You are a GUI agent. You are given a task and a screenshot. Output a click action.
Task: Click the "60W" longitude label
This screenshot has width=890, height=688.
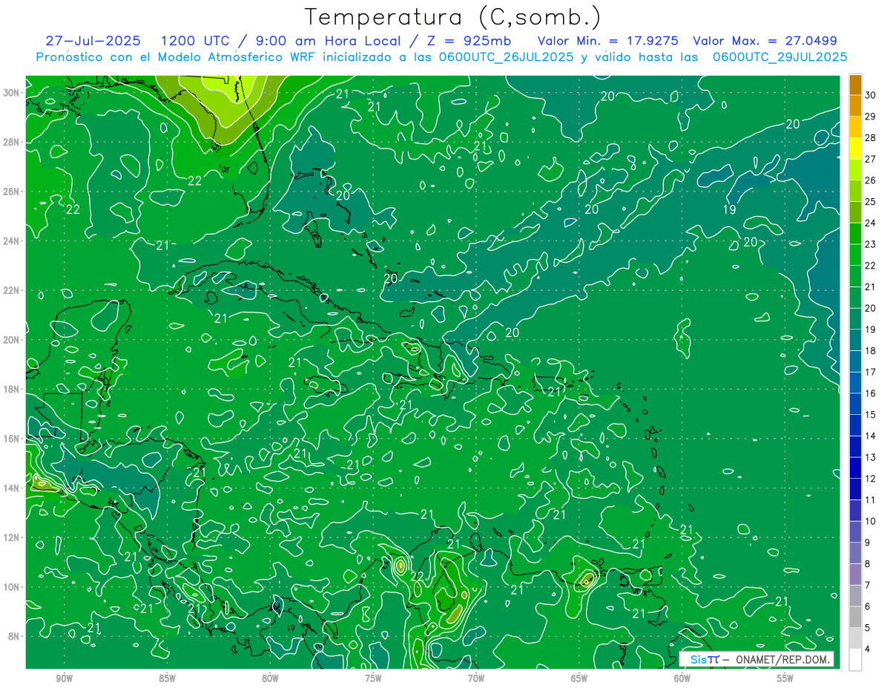tap(682, 678)
